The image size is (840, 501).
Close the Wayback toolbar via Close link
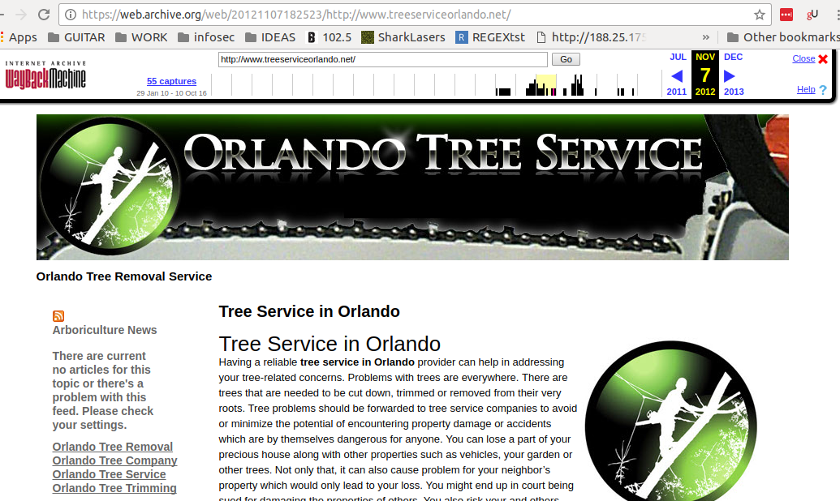(803, 58)
